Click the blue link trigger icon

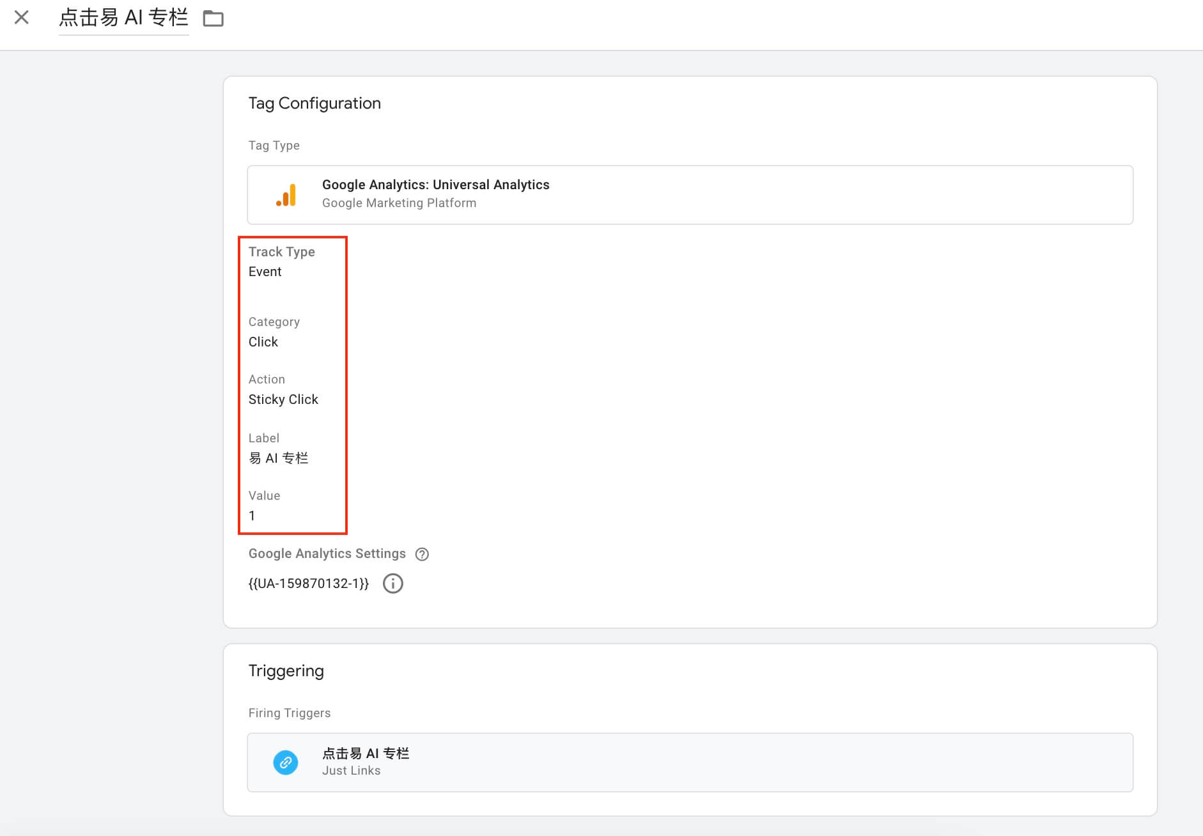(286, 762)
